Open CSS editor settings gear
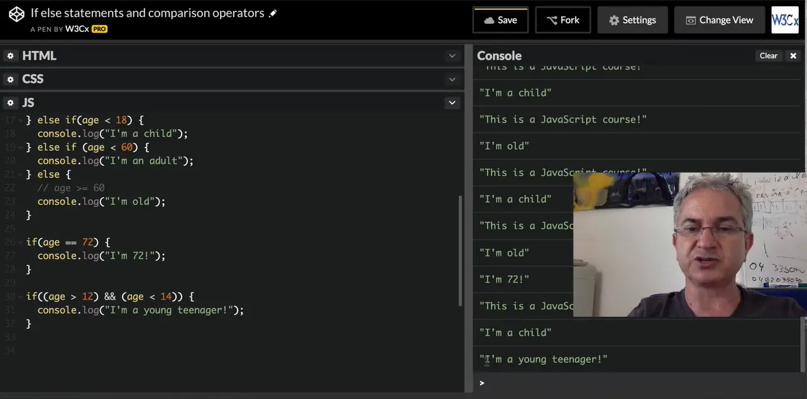Image resolution: width=807 pixels, height=399 pixels. pos(11,79)
